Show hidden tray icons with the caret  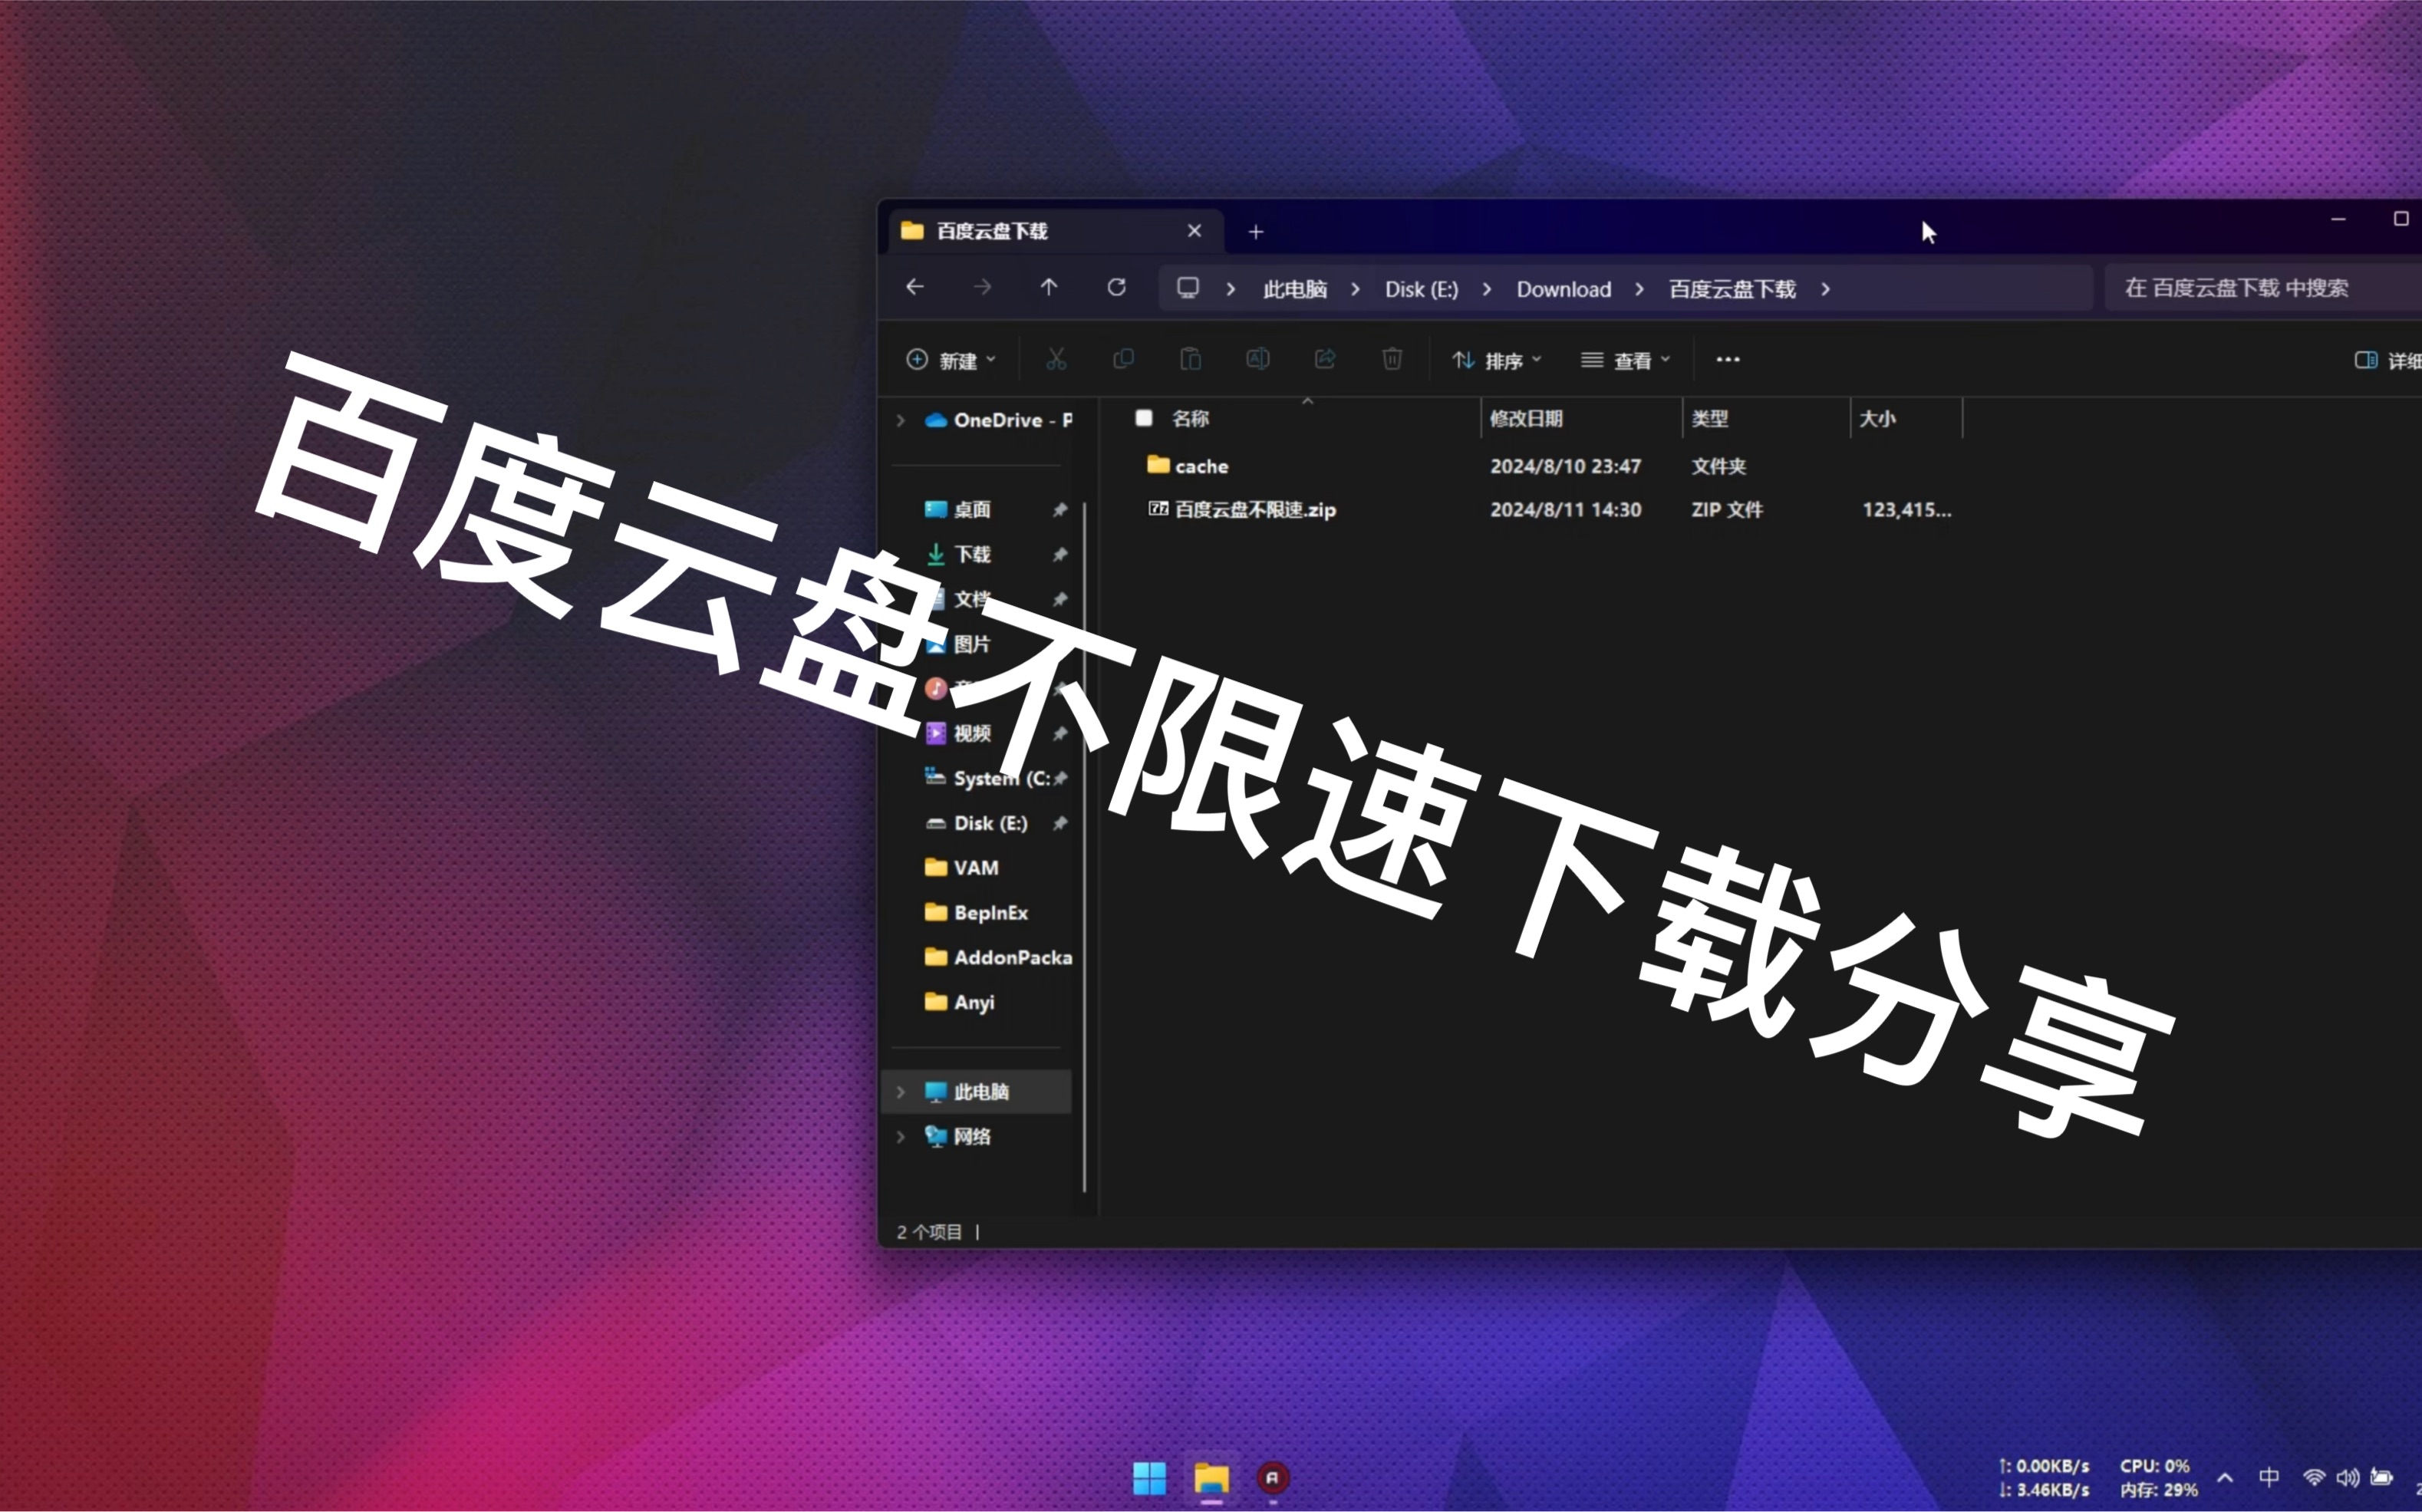2225,1477
